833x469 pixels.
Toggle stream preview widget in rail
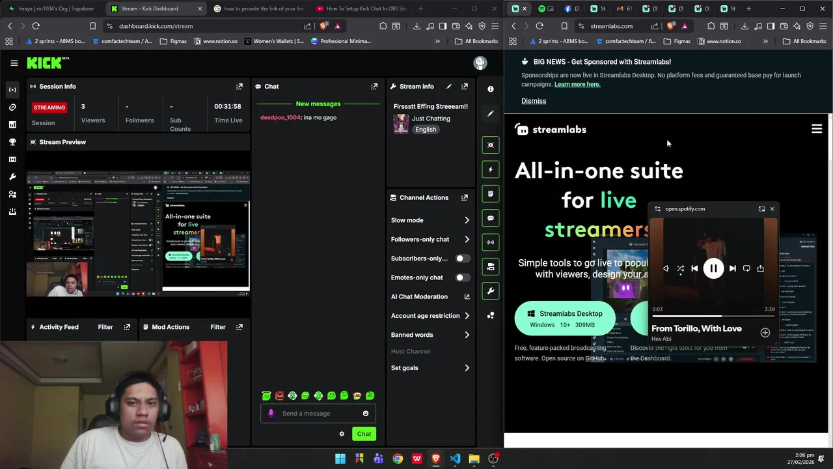coord(491,145)
